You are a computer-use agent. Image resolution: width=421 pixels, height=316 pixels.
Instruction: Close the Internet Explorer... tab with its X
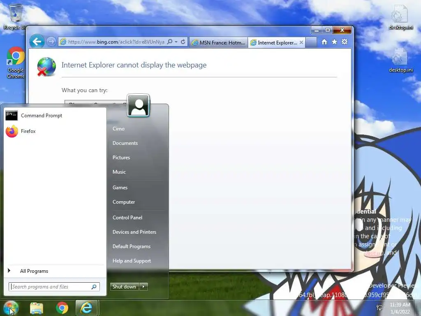point(301,42)
